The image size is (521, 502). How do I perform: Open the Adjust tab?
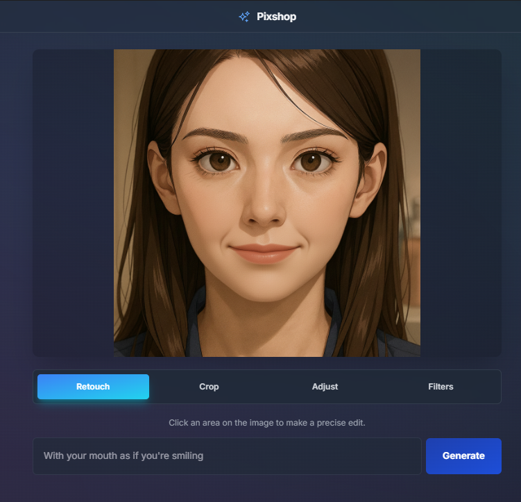(x=325, y=387)
